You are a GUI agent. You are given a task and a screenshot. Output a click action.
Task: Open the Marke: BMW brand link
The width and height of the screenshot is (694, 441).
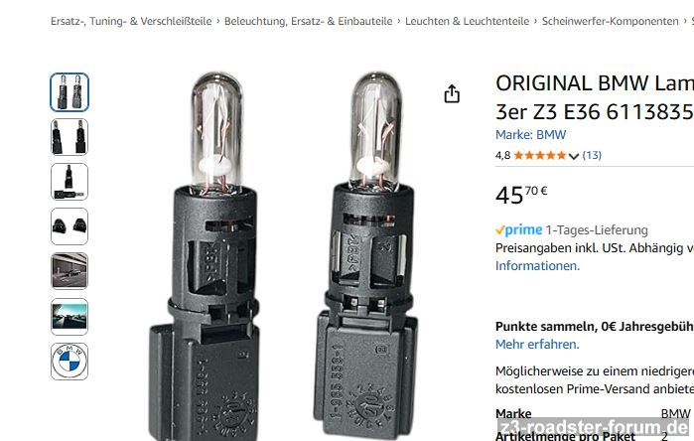click(531, 135)
